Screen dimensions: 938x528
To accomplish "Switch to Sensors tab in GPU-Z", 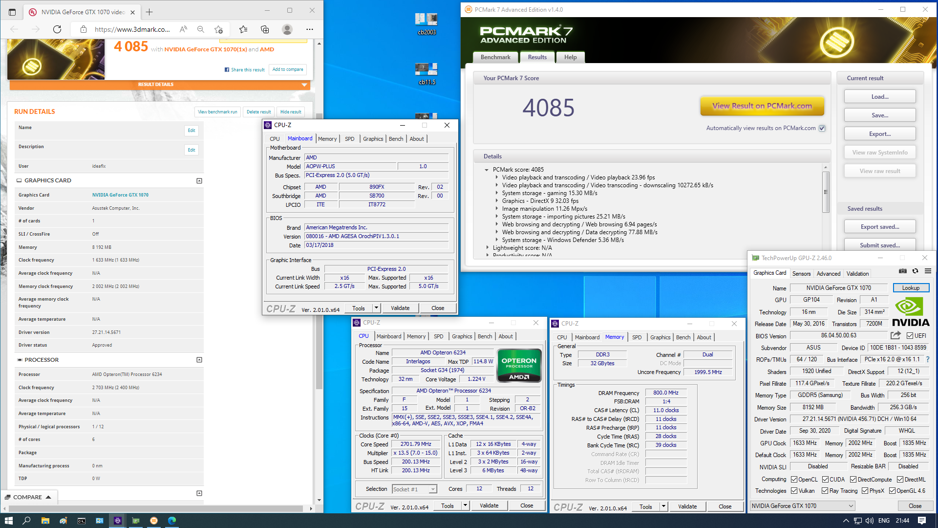I will pyautogui.click(x=801, y=274).
